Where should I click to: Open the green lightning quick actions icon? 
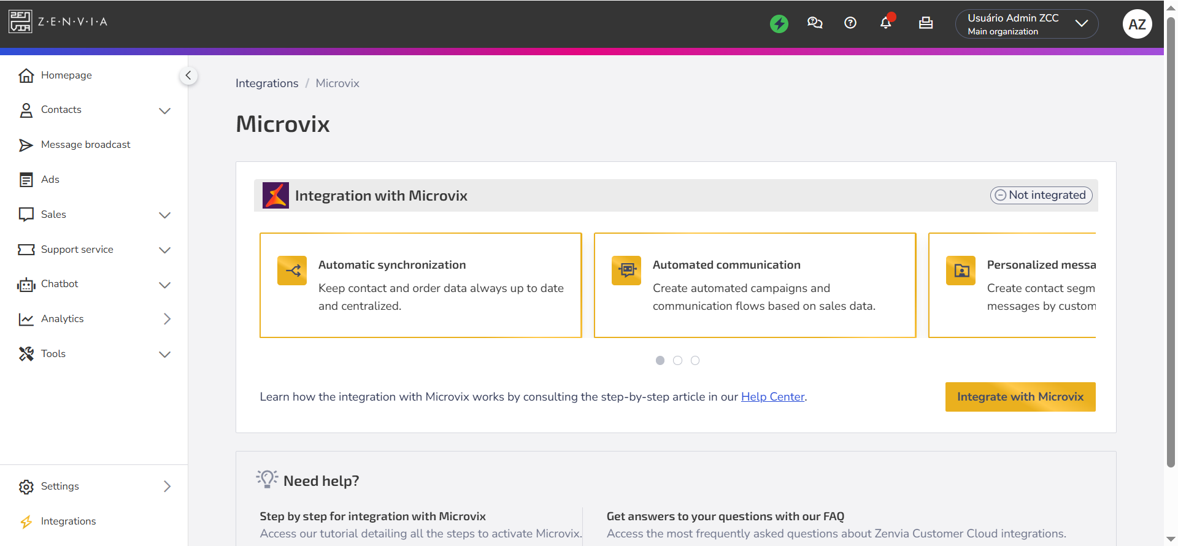click(779, 23)
